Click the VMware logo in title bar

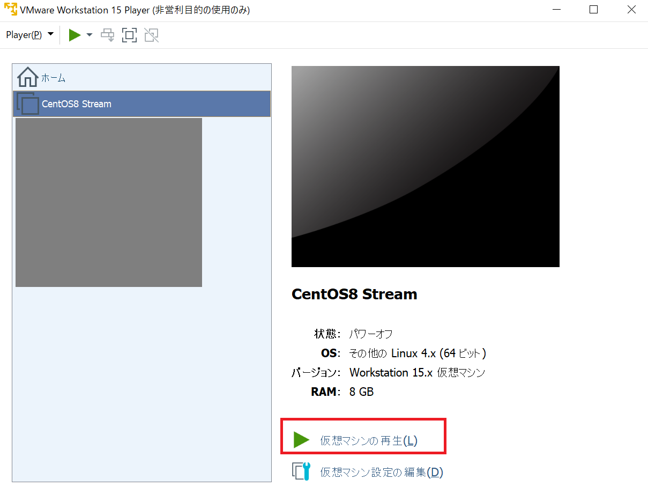(10, 10)
